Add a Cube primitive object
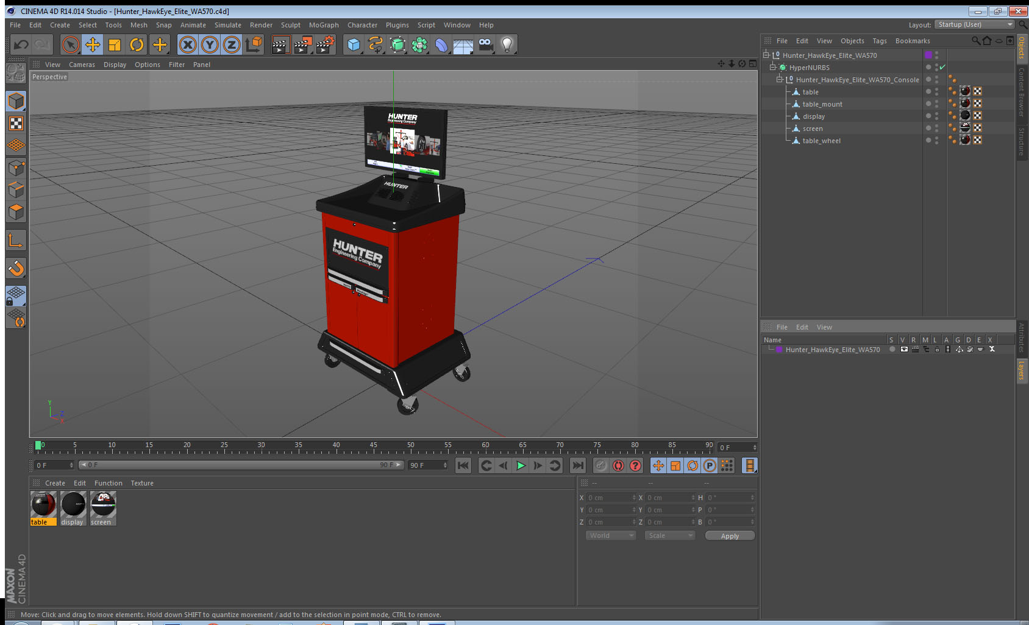Viewport: 1029px width, 625px height. tap(354, 44)
